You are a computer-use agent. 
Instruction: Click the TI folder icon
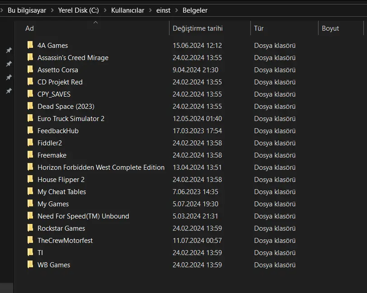coord(30,252)
